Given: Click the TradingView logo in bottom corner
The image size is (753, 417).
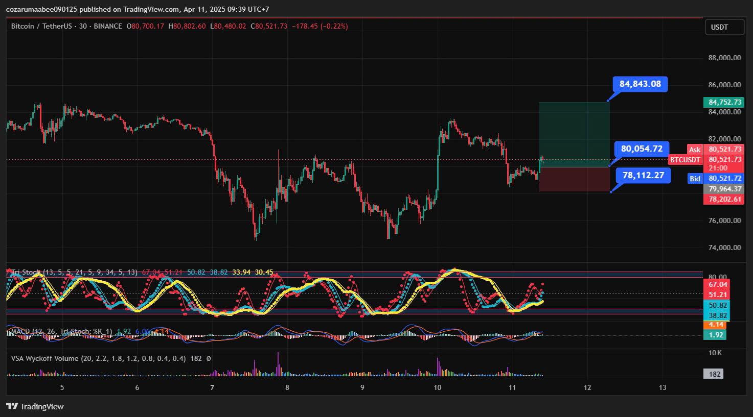Looking at the screenshot, I should click(x=35, y=406).
